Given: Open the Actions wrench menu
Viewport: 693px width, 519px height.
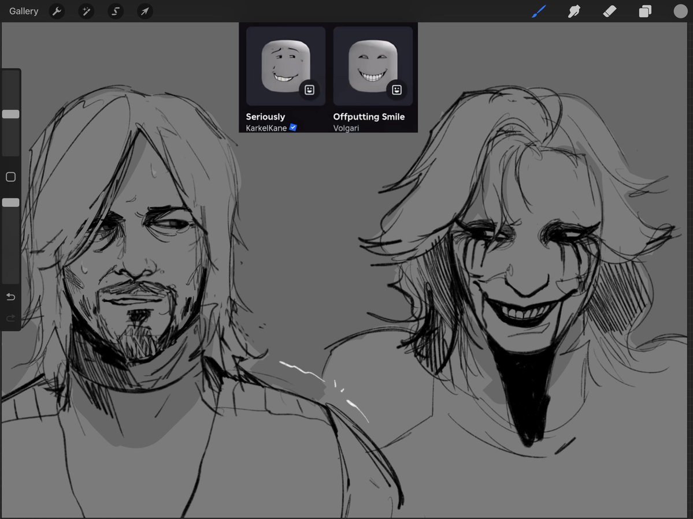Looking at the screenshot, I should tap(57, 11).
